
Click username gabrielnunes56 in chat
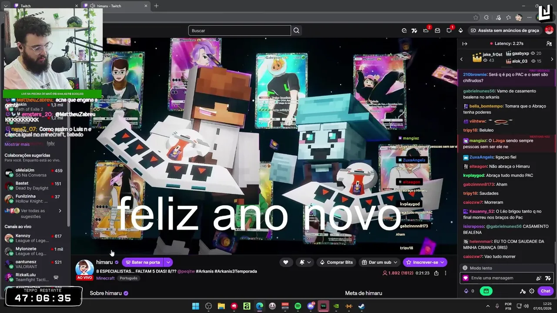click(x=479, y=91)
